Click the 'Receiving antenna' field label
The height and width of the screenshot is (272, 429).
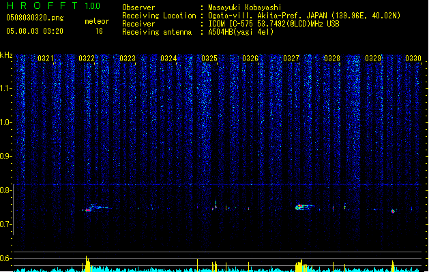click(x=157, y=32)
